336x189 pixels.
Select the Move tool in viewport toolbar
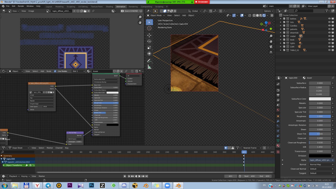coord(149,35)
